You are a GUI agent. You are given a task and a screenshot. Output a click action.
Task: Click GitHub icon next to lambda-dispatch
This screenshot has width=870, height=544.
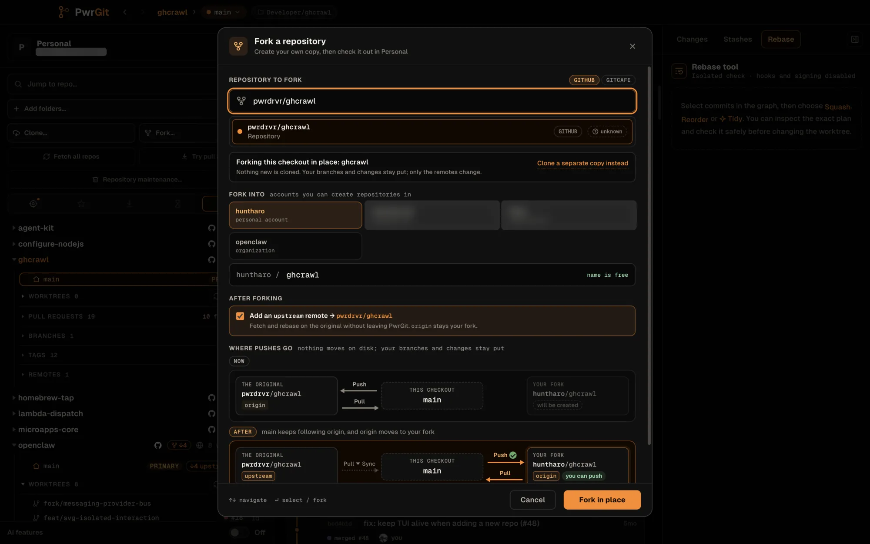[x=212, y=413]
